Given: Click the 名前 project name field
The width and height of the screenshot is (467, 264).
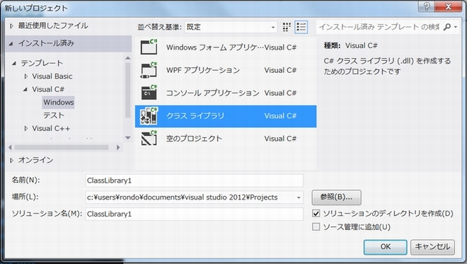Looking at the screenshot, I should (194, 180).
